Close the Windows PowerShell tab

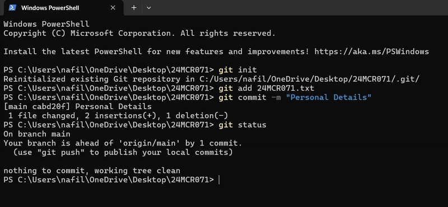click(x=113, y=8)
